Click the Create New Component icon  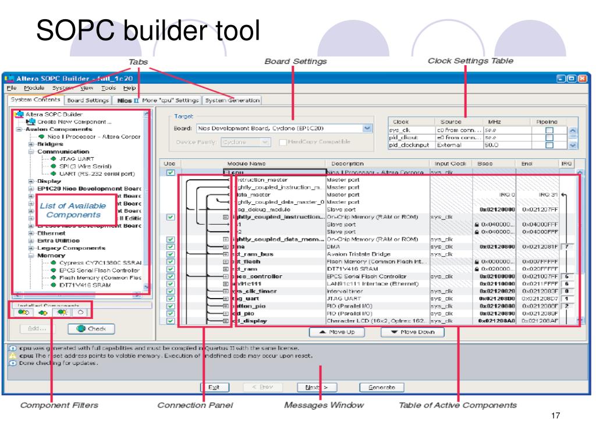point(31,122)
